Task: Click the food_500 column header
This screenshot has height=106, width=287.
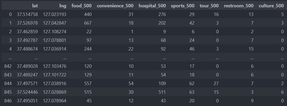Action: (x=81, y=6)
